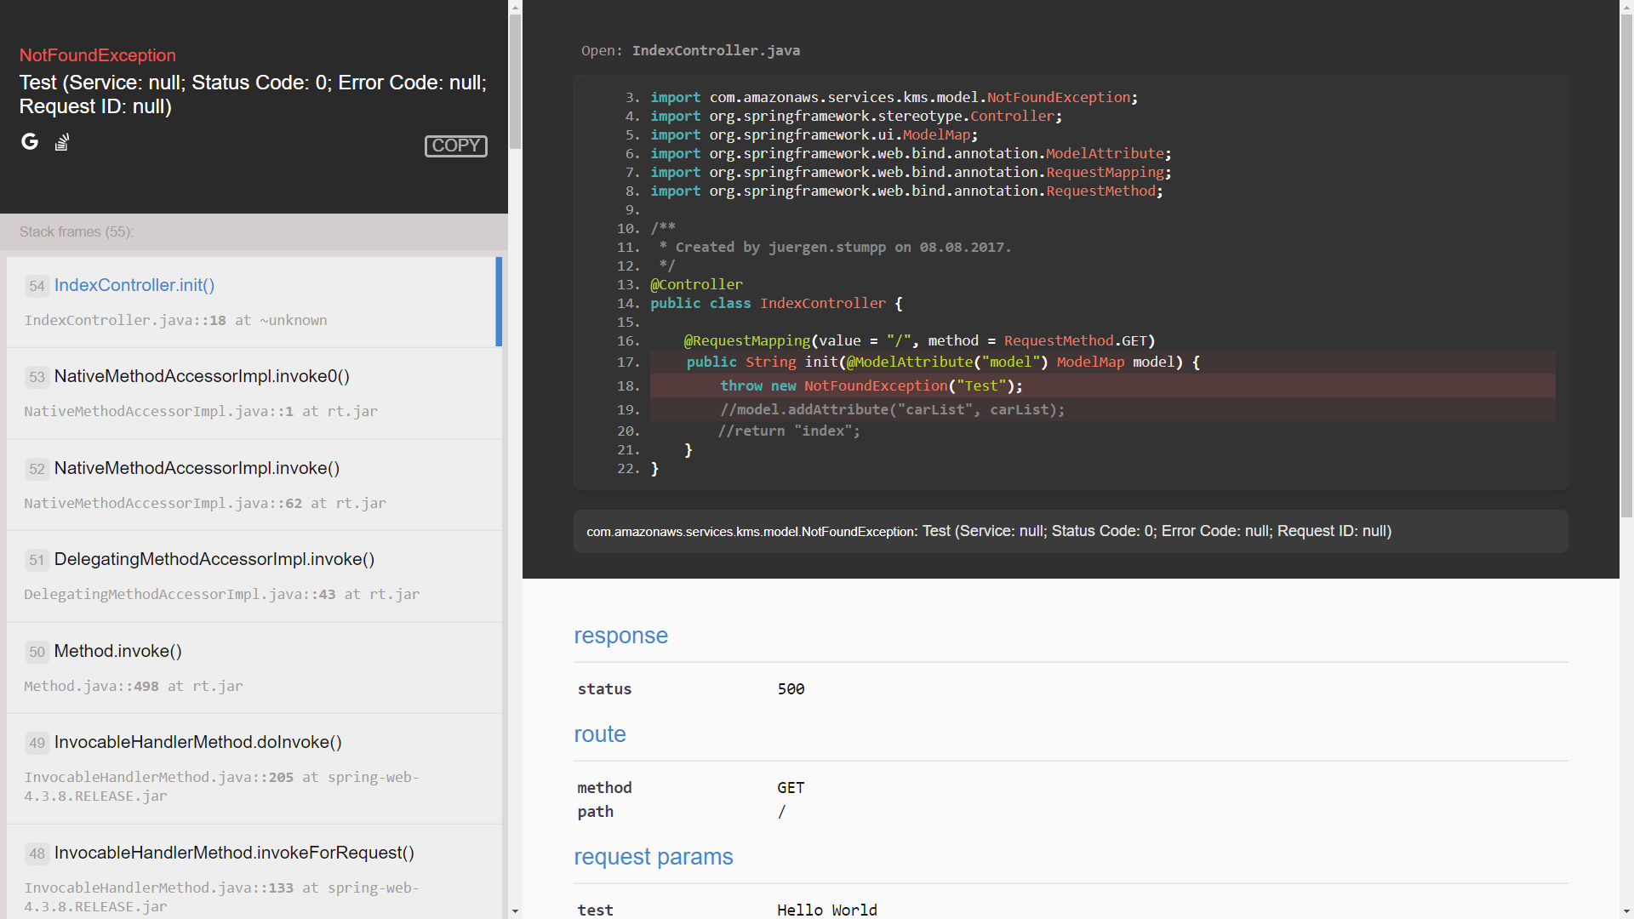Click the scroll-down arrow of the frames list
Screen dimensions: 1634x919
pos(515,911)
